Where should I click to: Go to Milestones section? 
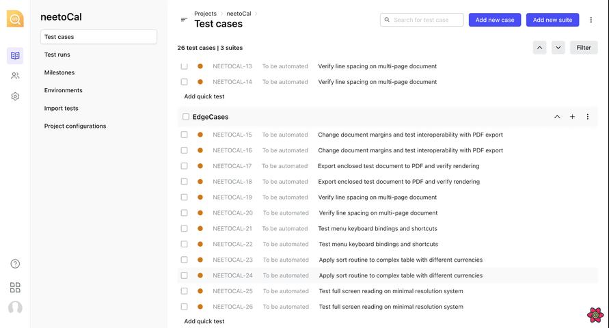[59, 72]
